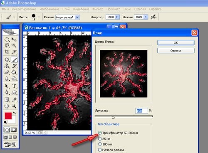
Task: Select the Clone Stamp tool
Action: 7,66
